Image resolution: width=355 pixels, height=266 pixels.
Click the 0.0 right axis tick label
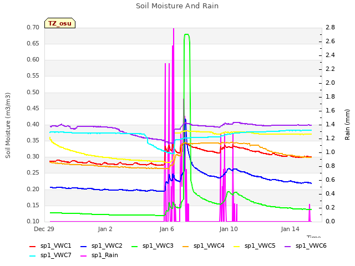point(330,221)
